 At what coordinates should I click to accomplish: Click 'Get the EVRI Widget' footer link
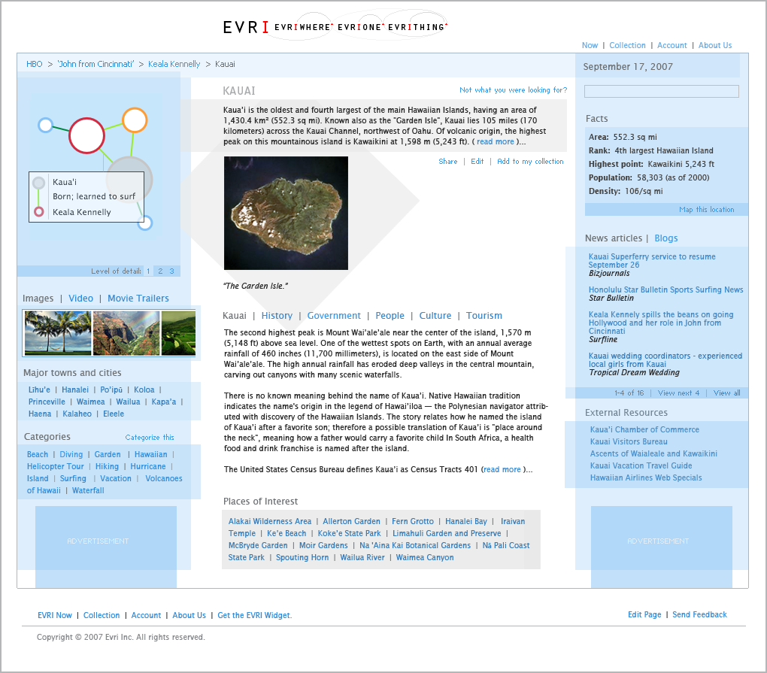[x=254, y=615]
